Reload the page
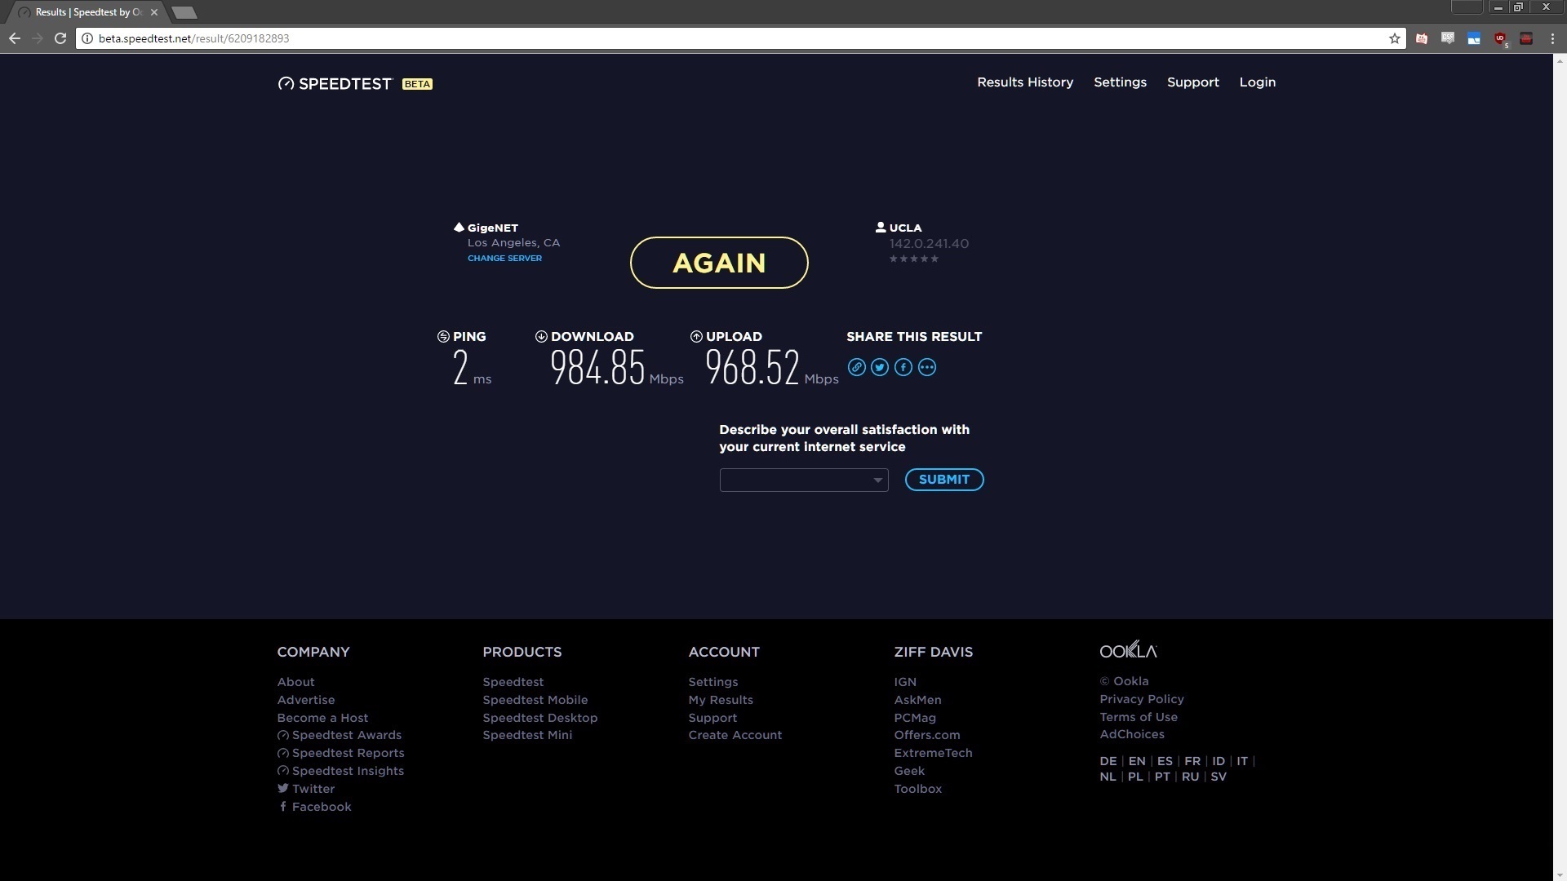 click(x=60, y=38)
